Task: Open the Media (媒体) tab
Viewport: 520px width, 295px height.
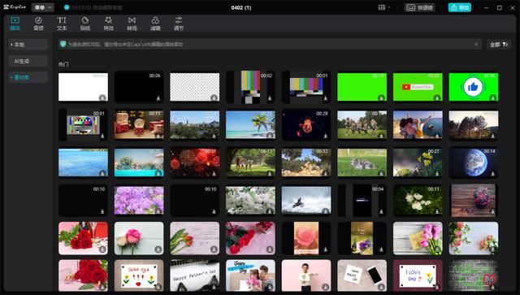Action: pos(15,24)
